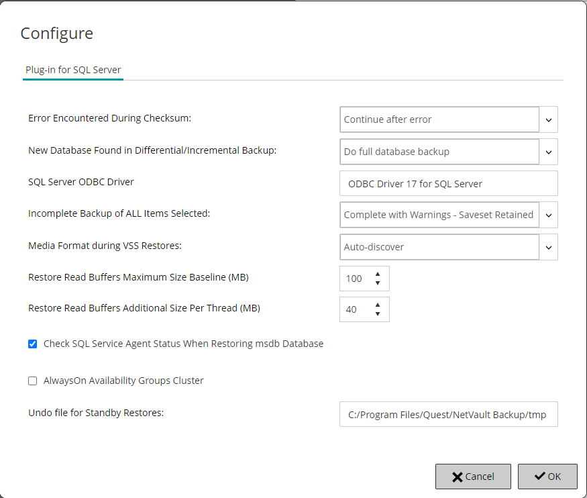This screenshot has width=587, height=498.
Task: Click the SQL Server ODBC Driver field
Action: click(448, 183)
